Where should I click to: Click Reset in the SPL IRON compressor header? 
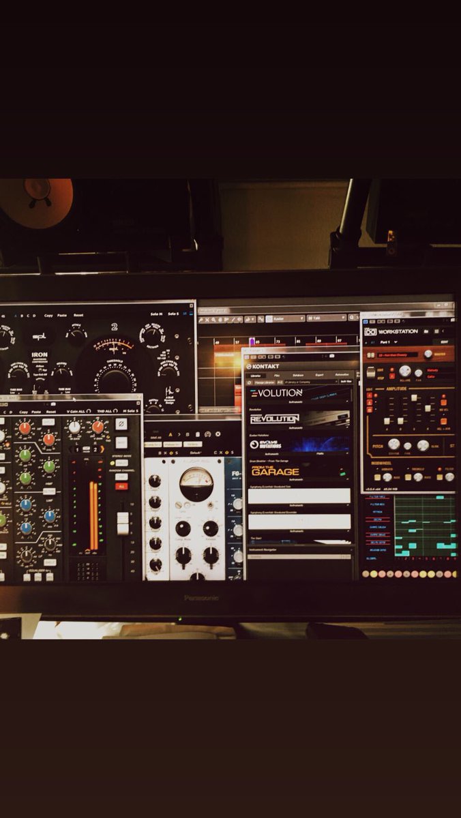[x=78, y=316]
